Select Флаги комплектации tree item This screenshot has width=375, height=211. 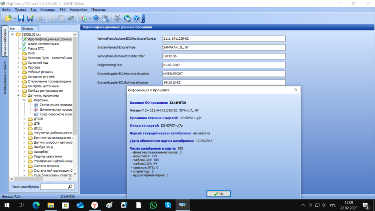click(x=43, y=44)
